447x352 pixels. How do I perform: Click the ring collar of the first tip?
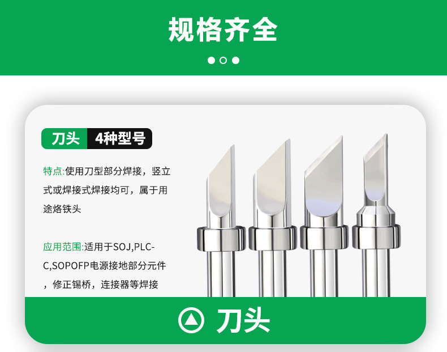[x=221, y=239]
